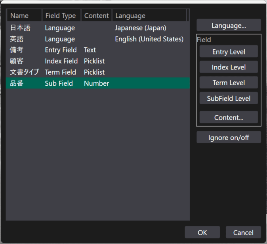Click the Language column header

pos(149,16)
